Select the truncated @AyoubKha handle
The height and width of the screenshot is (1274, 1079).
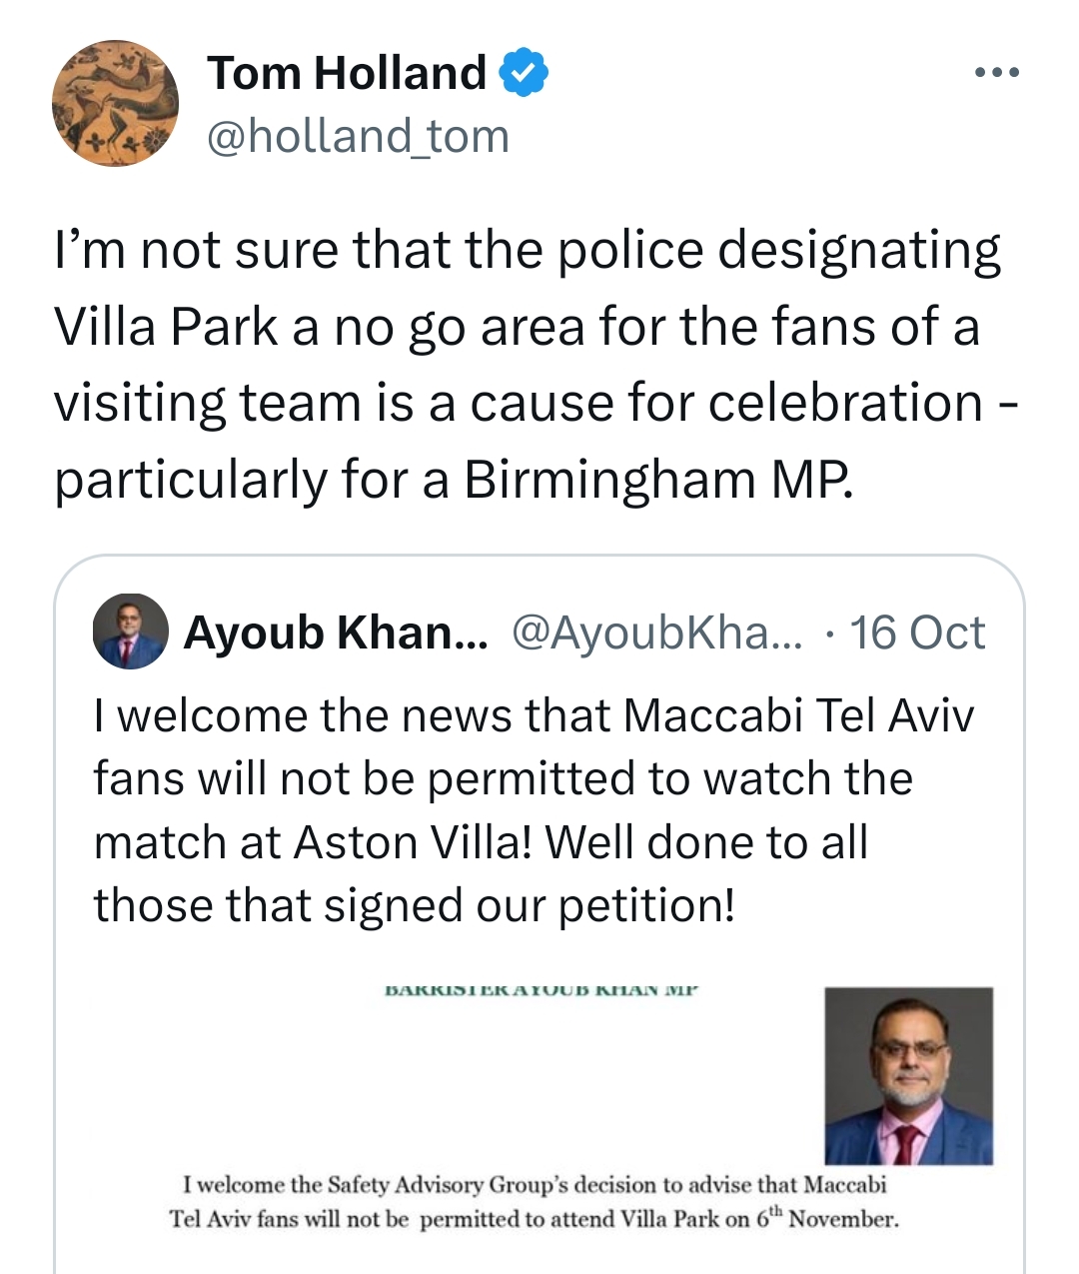(x=656, y=633)
